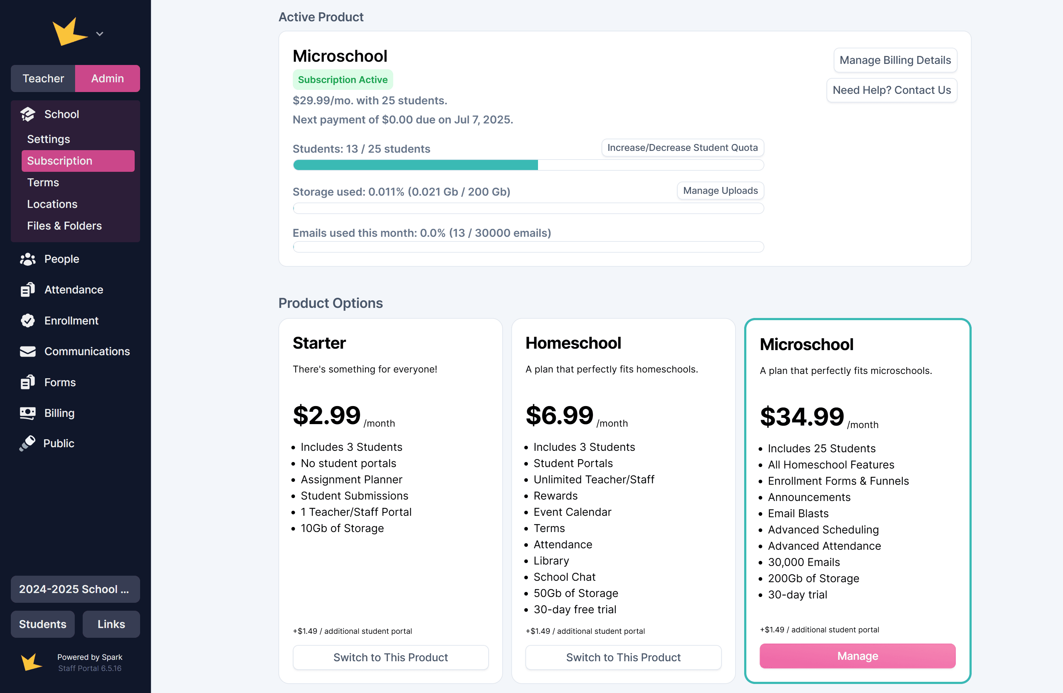Image resolution: width=1063 pixels, height=693 pixels.
Task: Click the School graduation cap icon
Action: 28,114
